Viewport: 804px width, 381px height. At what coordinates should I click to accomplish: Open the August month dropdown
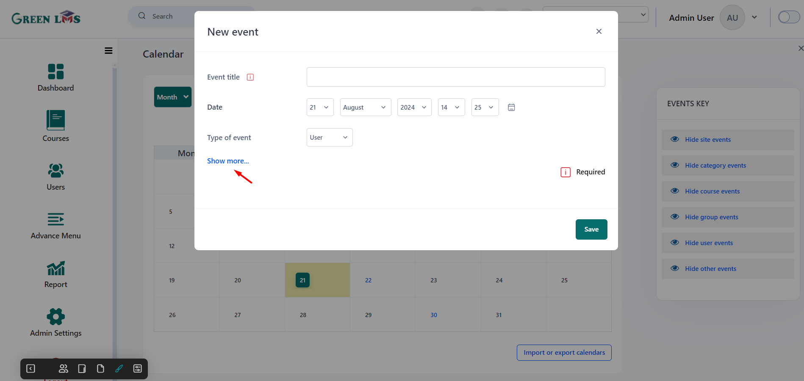point(366,107)
